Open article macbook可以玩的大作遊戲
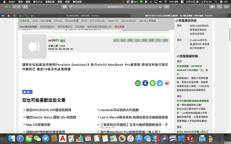 pos(119,110)
